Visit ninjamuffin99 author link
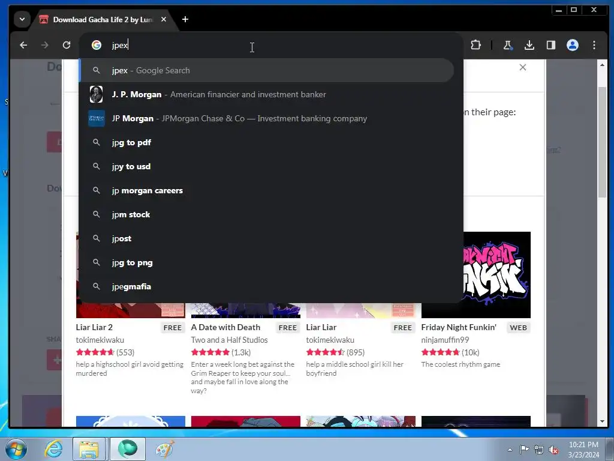The image size is (614, 461). [x=445, y=340]
